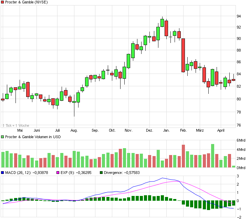The width and height of the screenshot is (250, 220).
Task: Click the '4Mrd' volume axis label
Action: pos(241,150)
